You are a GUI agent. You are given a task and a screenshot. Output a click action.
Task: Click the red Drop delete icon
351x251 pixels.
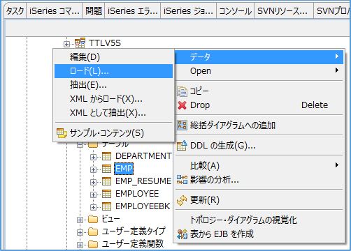pyautogui.click(x=182, y=105)
